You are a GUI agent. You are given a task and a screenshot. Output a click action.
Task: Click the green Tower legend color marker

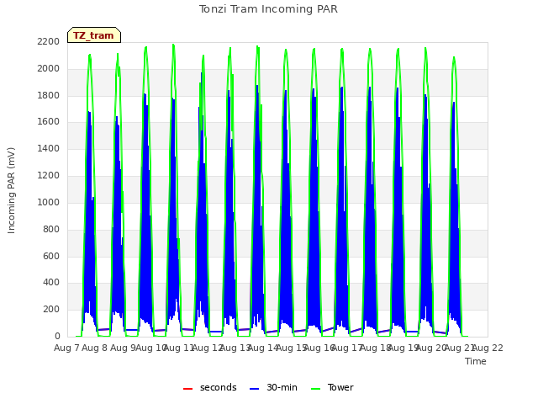pos(315,389)
